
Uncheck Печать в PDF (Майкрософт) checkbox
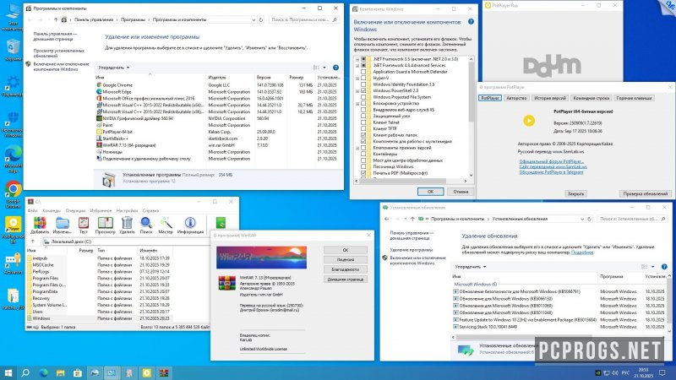click(x=363, y=173)
